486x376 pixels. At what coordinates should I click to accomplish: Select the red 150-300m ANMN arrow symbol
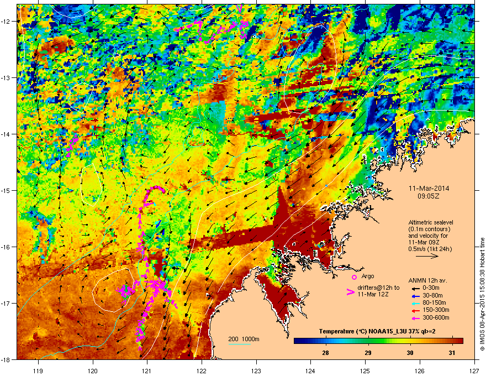coord(415,310)
